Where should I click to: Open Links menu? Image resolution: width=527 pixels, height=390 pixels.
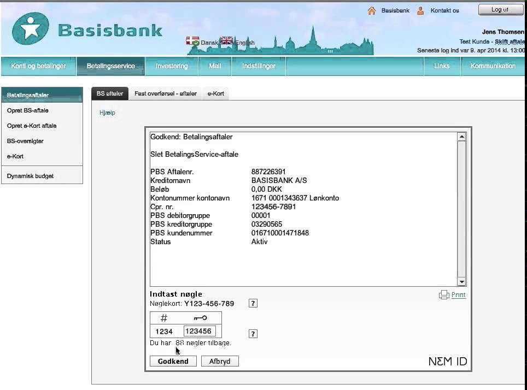coord(442,66)
